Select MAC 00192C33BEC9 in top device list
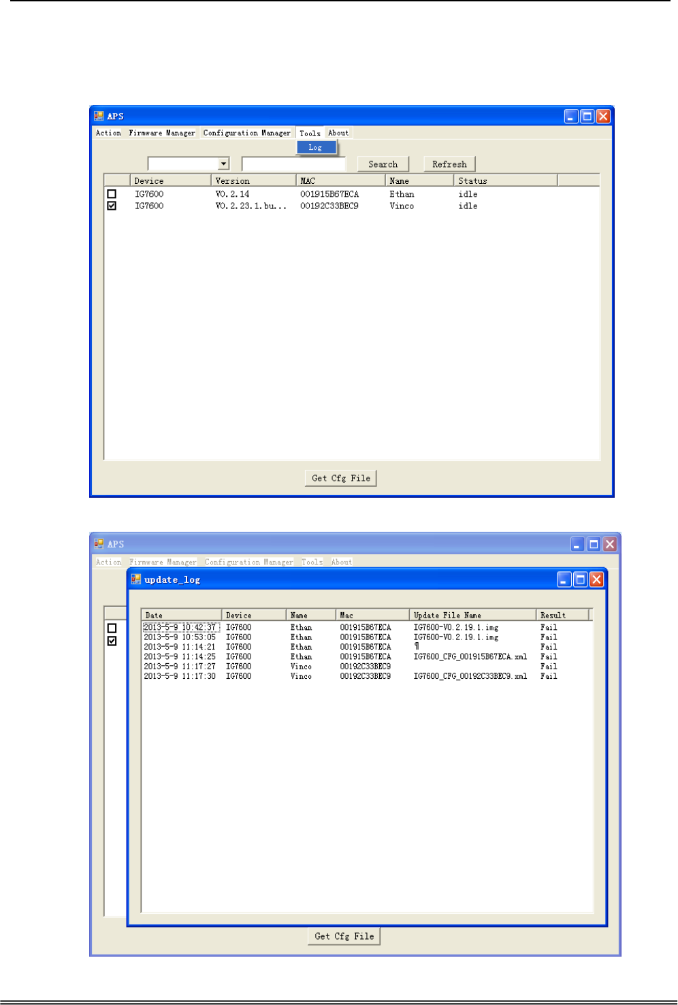Viewport: 678px width, 1005px height. pos(329,206)
